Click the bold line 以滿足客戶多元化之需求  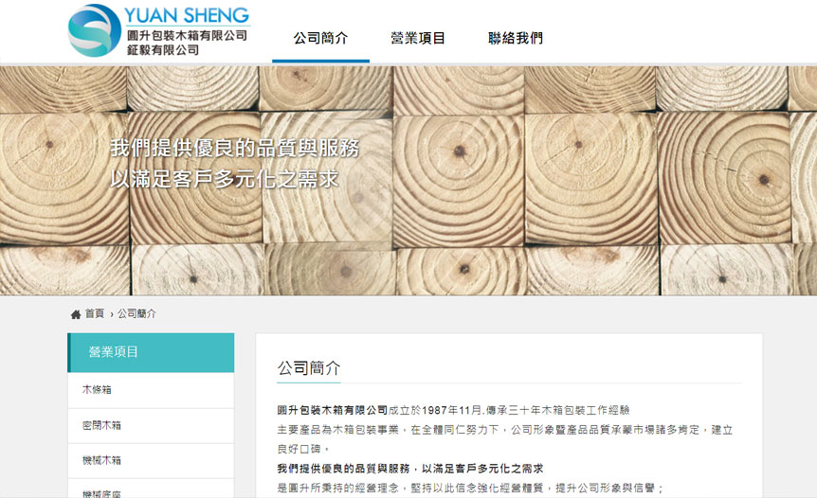coord(482,469)
